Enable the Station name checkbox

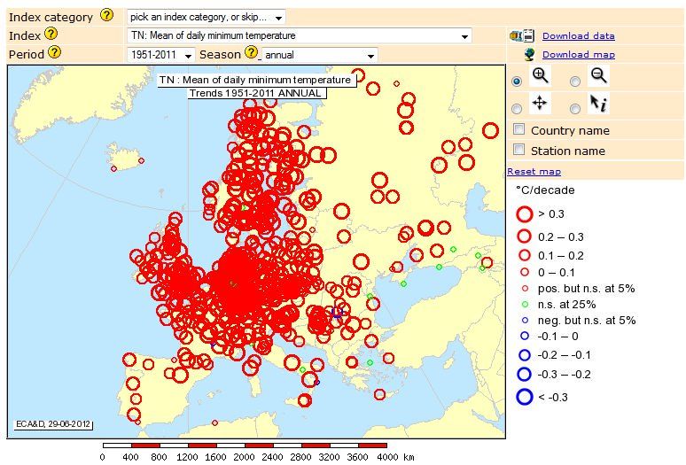pyautogui.click(x=518, y=150)
